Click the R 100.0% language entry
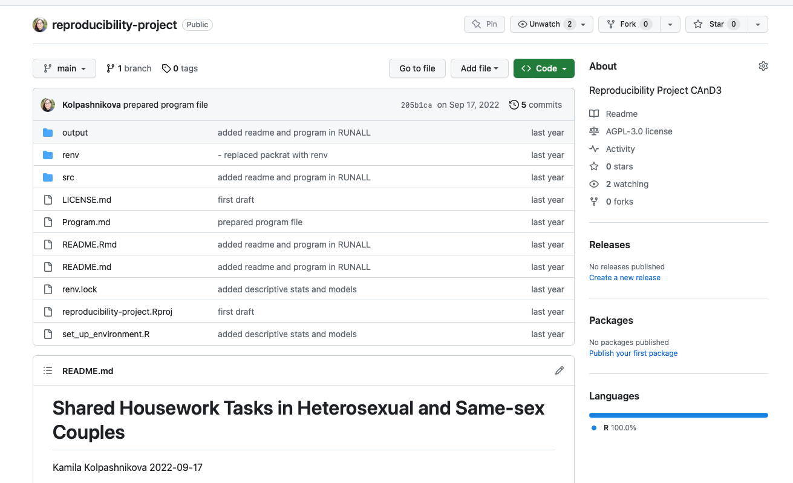This screenshot has height=483, width=793. click(615, 428)
